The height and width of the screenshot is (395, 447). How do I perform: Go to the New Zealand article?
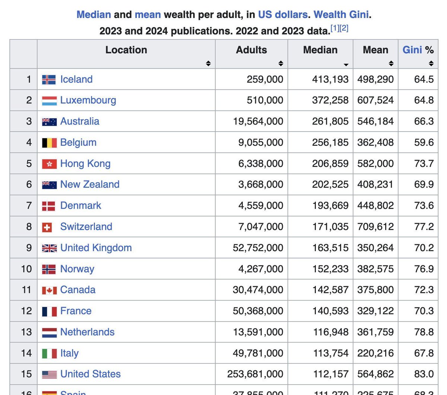click(90, 184)
